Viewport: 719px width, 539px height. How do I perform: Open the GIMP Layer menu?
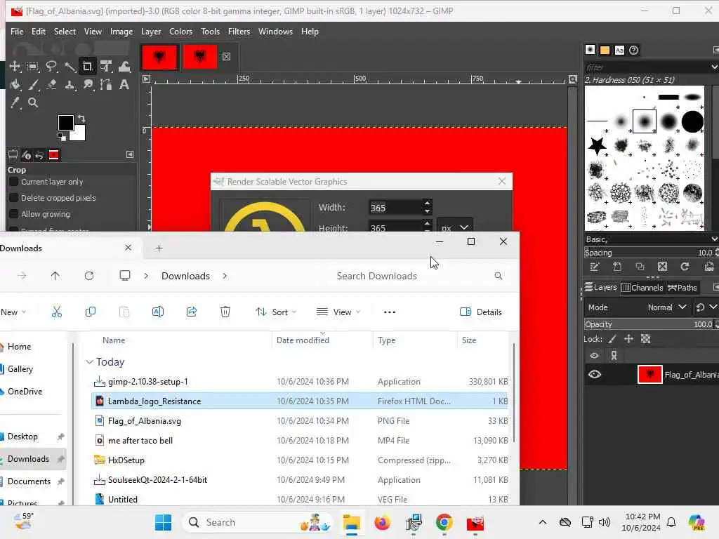151,32
